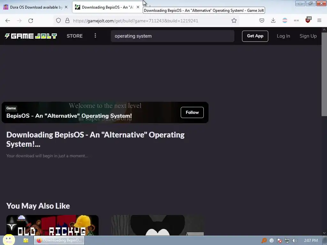
Task: Open the Start menu smiley button
Action: coord(9,240)
